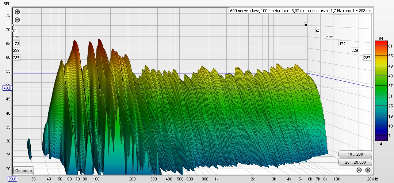Click the 65 label on the SPL axis
The width and height of the screenshot is (394, 183).
(8, 43)
